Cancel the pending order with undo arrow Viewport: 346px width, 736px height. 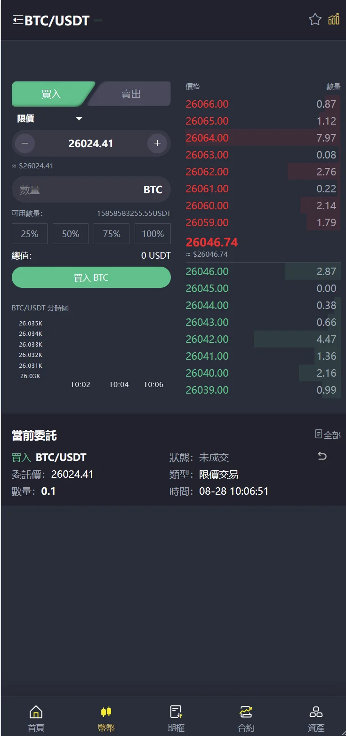tap(322, 456)
